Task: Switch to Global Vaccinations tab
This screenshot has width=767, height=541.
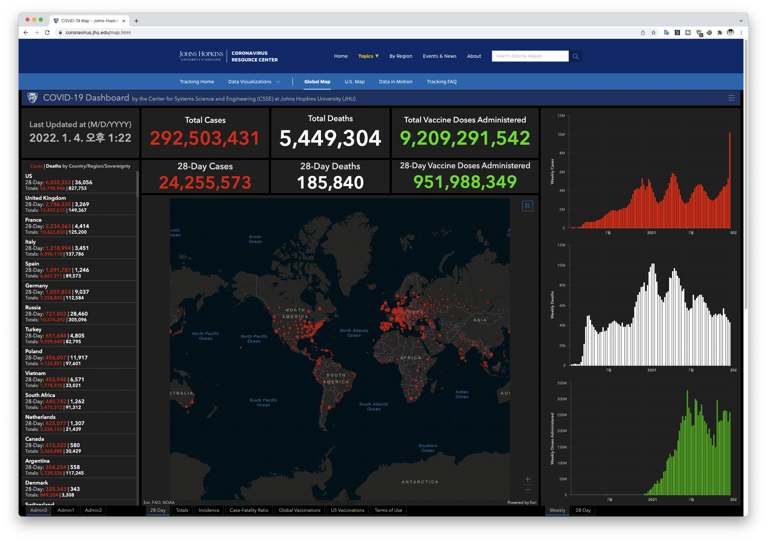Action: coord(299,510)
